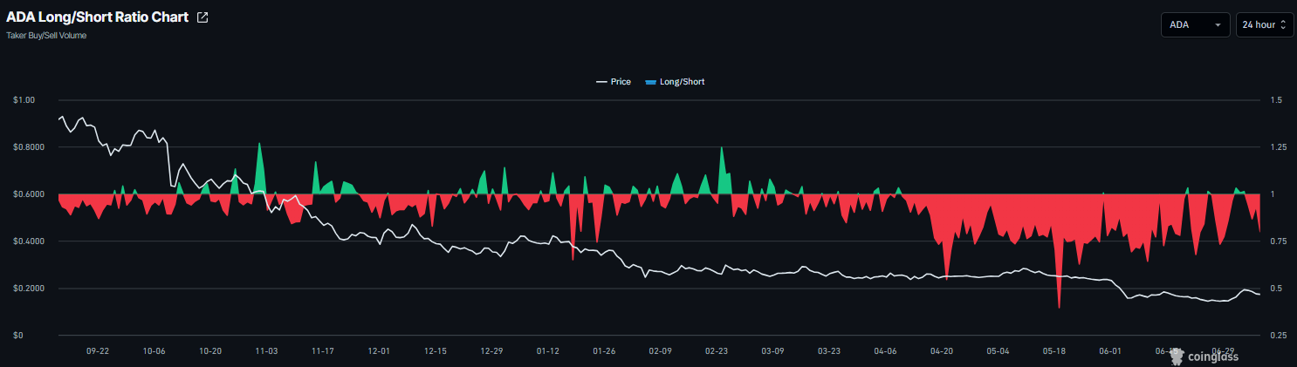The height and width of the screenshot is (367, 1297).
Task: Open the external link icon beside chart title
Action: coord(202,17)
